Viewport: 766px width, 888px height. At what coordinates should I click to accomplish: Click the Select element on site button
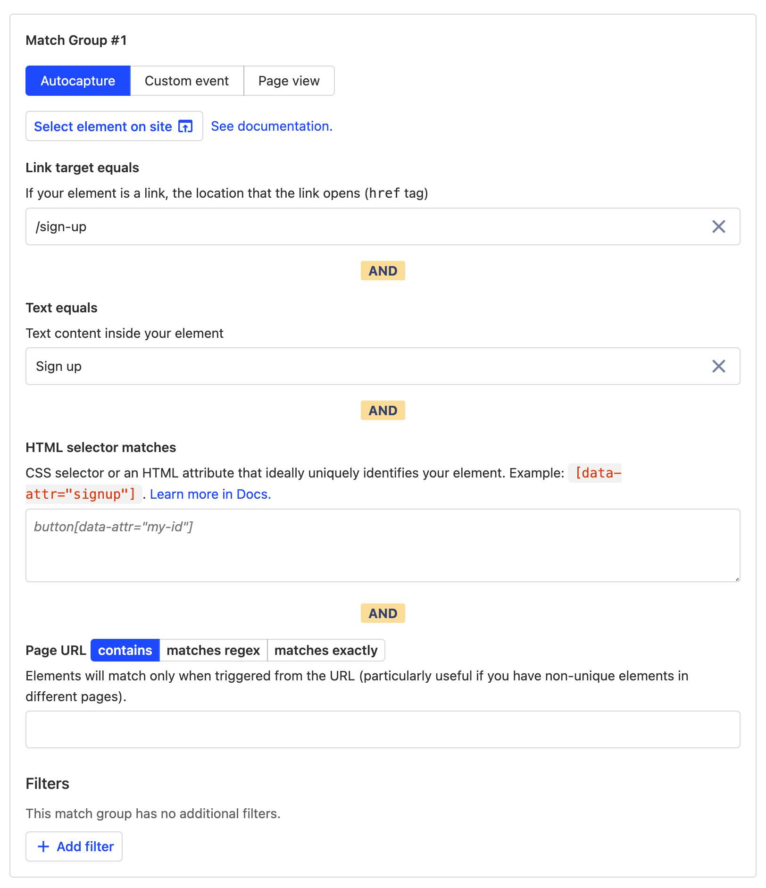pyautogui.click(x=103, y=126)
